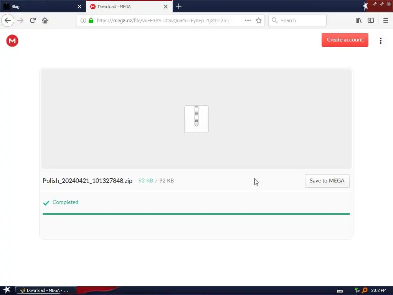Image resolution: width=393 pixels, height=295 pixels.
Task: Open the Library icon in the toolbar
Action: (x=358, y=20)
